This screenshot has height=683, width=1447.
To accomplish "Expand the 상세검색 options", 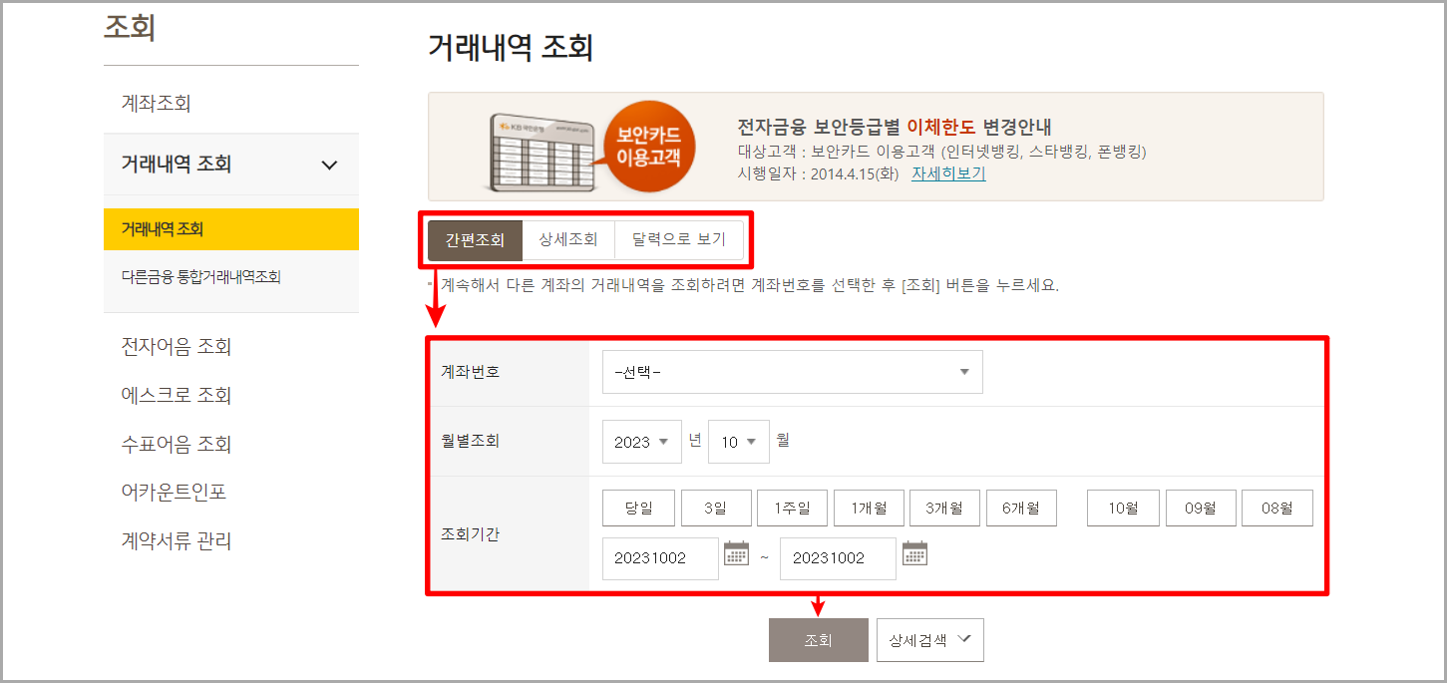I will click(928, 639).
